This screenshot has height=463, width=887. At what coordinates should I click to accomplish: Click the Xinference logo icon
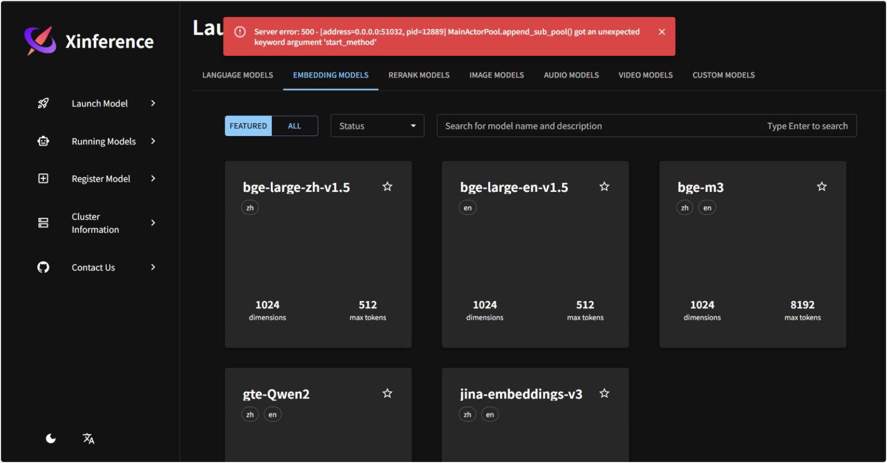pyautogui.click(x=40, y=40)
